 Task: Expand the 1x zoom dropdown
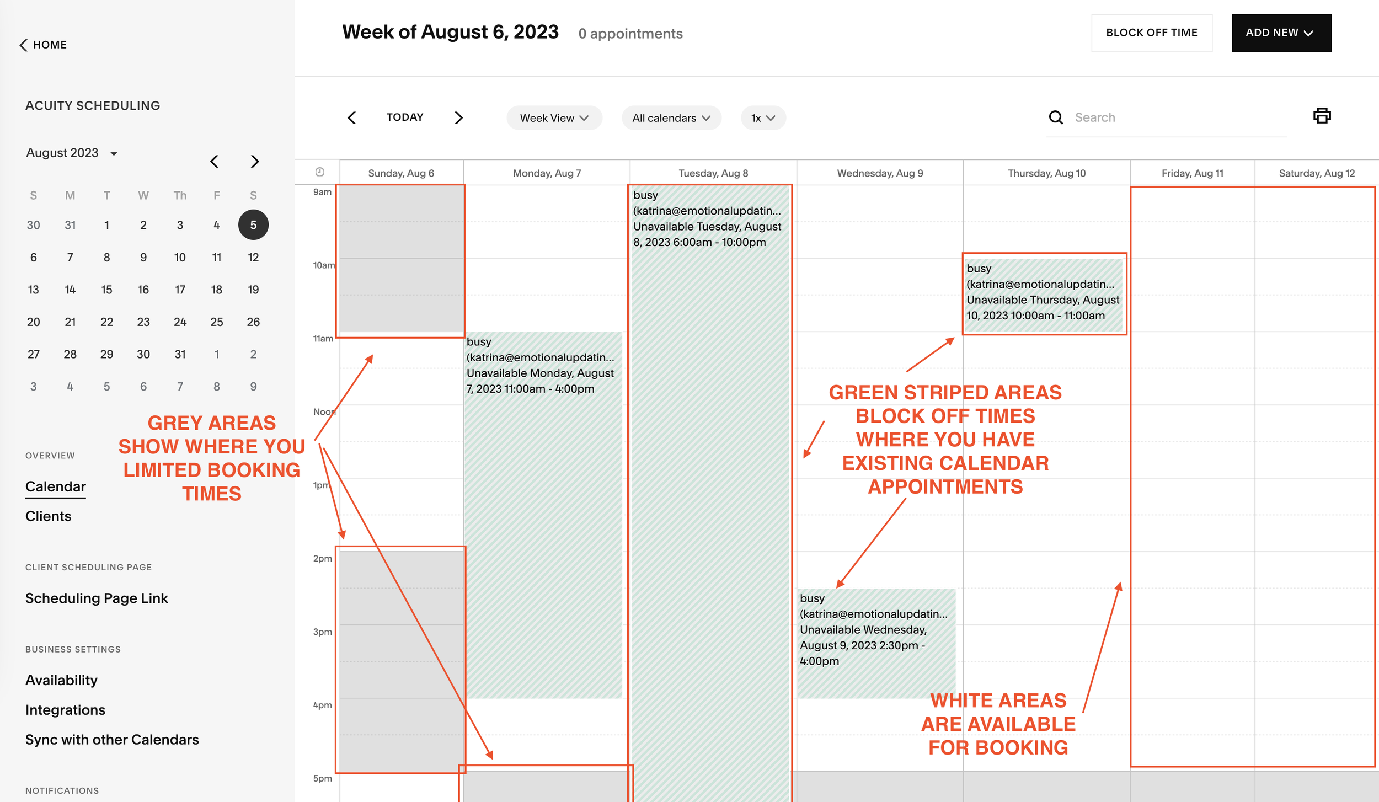coord(763,118)
